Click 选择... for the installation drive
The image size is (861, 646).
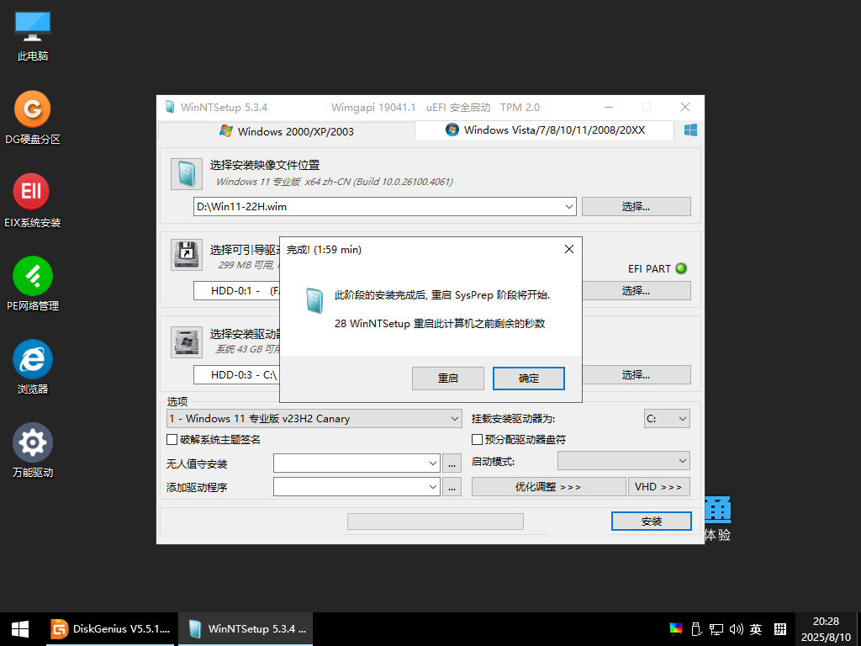(x=636, y=374)
